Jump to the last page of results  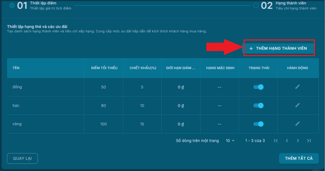click(x=309, y=141)
